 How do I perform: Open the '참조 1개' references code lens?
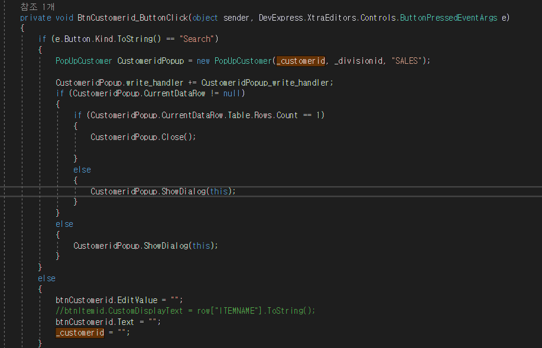coord(37,6)
